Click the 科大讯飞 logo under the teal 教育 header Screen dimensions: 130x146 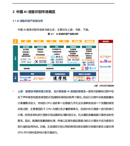[57, 62]
